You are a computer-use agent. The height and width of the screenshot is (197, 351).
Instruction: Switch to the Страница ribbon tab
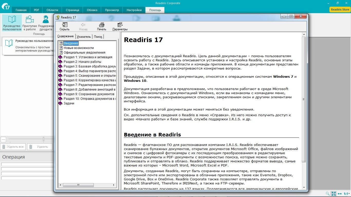coord(72,10)
